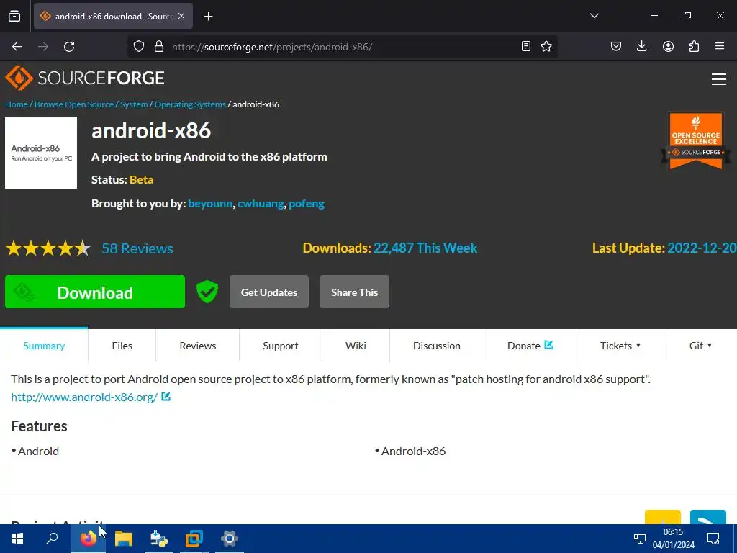Open File Explorer from taskbar
Viewport: 737px width, 553px height.
(124, 539)
